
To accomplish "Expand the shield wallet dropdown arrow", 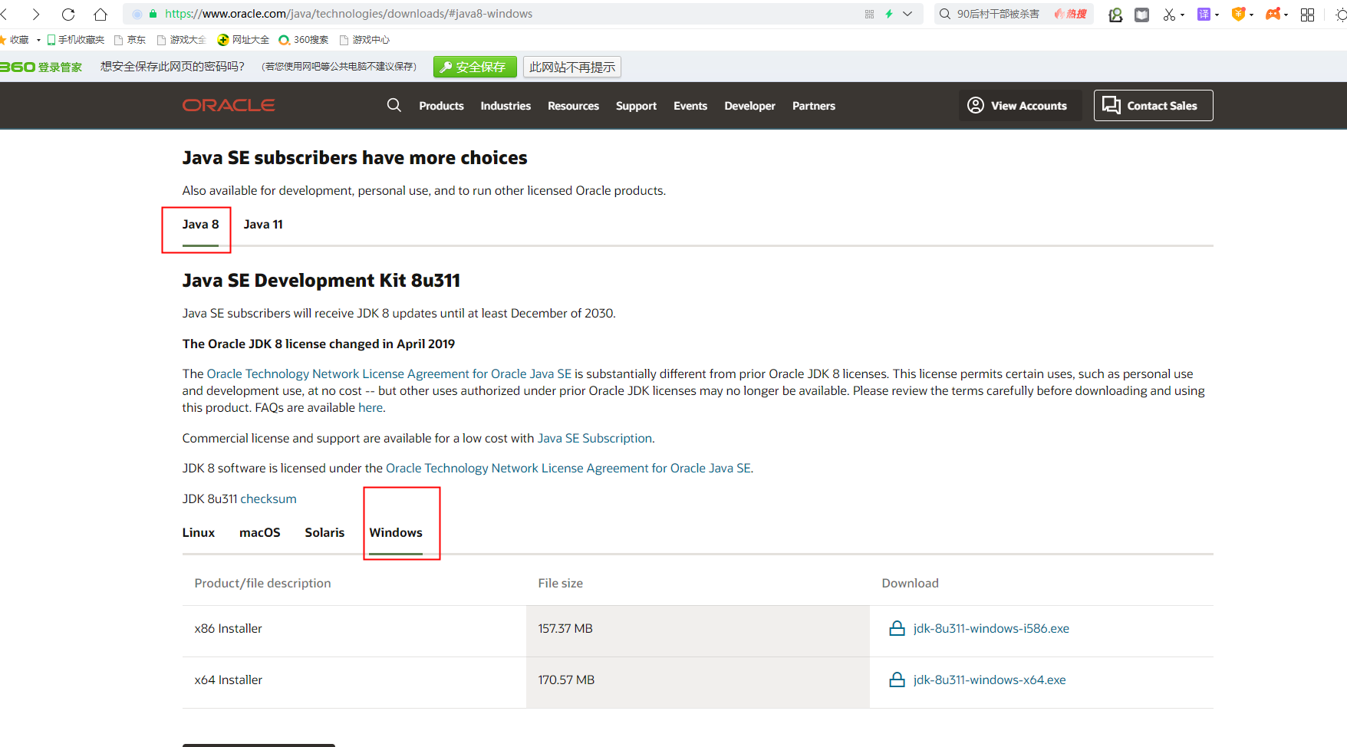I will (1251, 15).
